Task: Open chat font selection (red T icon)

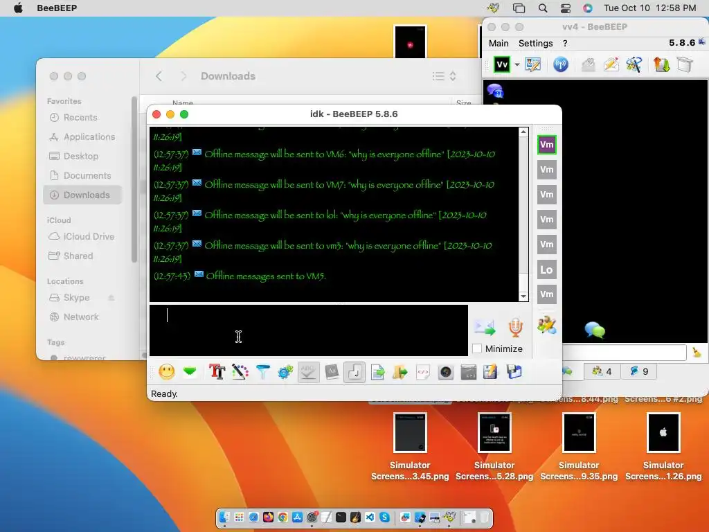Action: [x=217, y=372]
